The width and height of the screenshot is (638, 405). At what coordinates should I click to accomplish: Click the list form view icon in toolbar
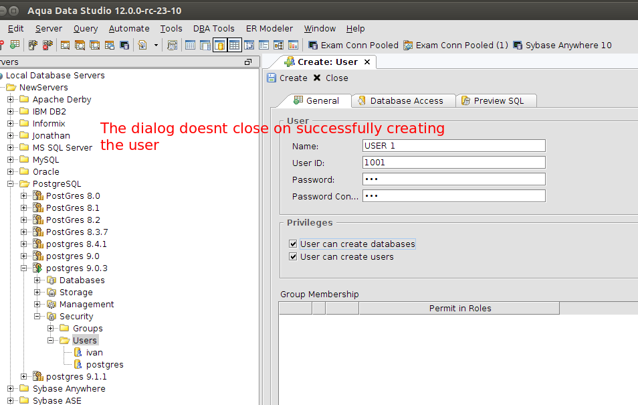pos(263,45)
